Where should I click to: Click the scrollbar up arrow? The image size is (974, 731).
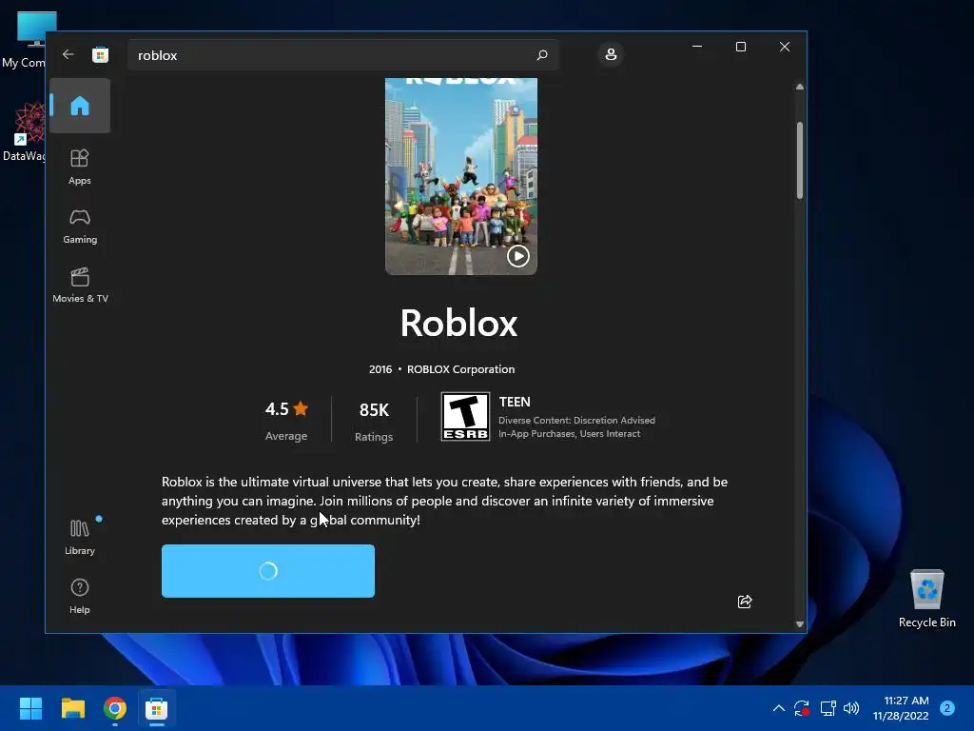[x=799, y=87]
